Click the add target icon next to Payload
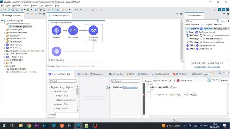230x129 pixels. click(166, 80)
